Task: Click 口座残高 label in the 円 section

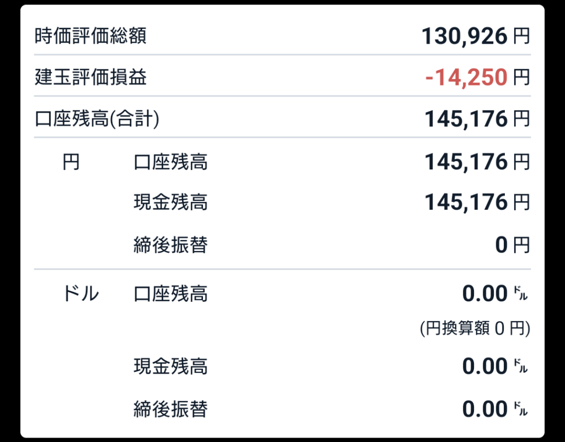Action: click(170, 162)
